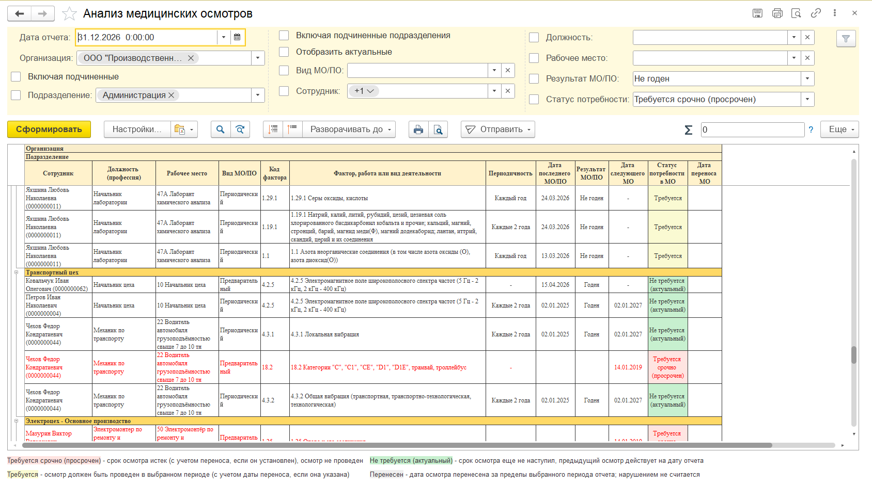Screen dimensions: 872x485
Task: Click the printer icon in the window header
Action: click(x=777, y=13)
